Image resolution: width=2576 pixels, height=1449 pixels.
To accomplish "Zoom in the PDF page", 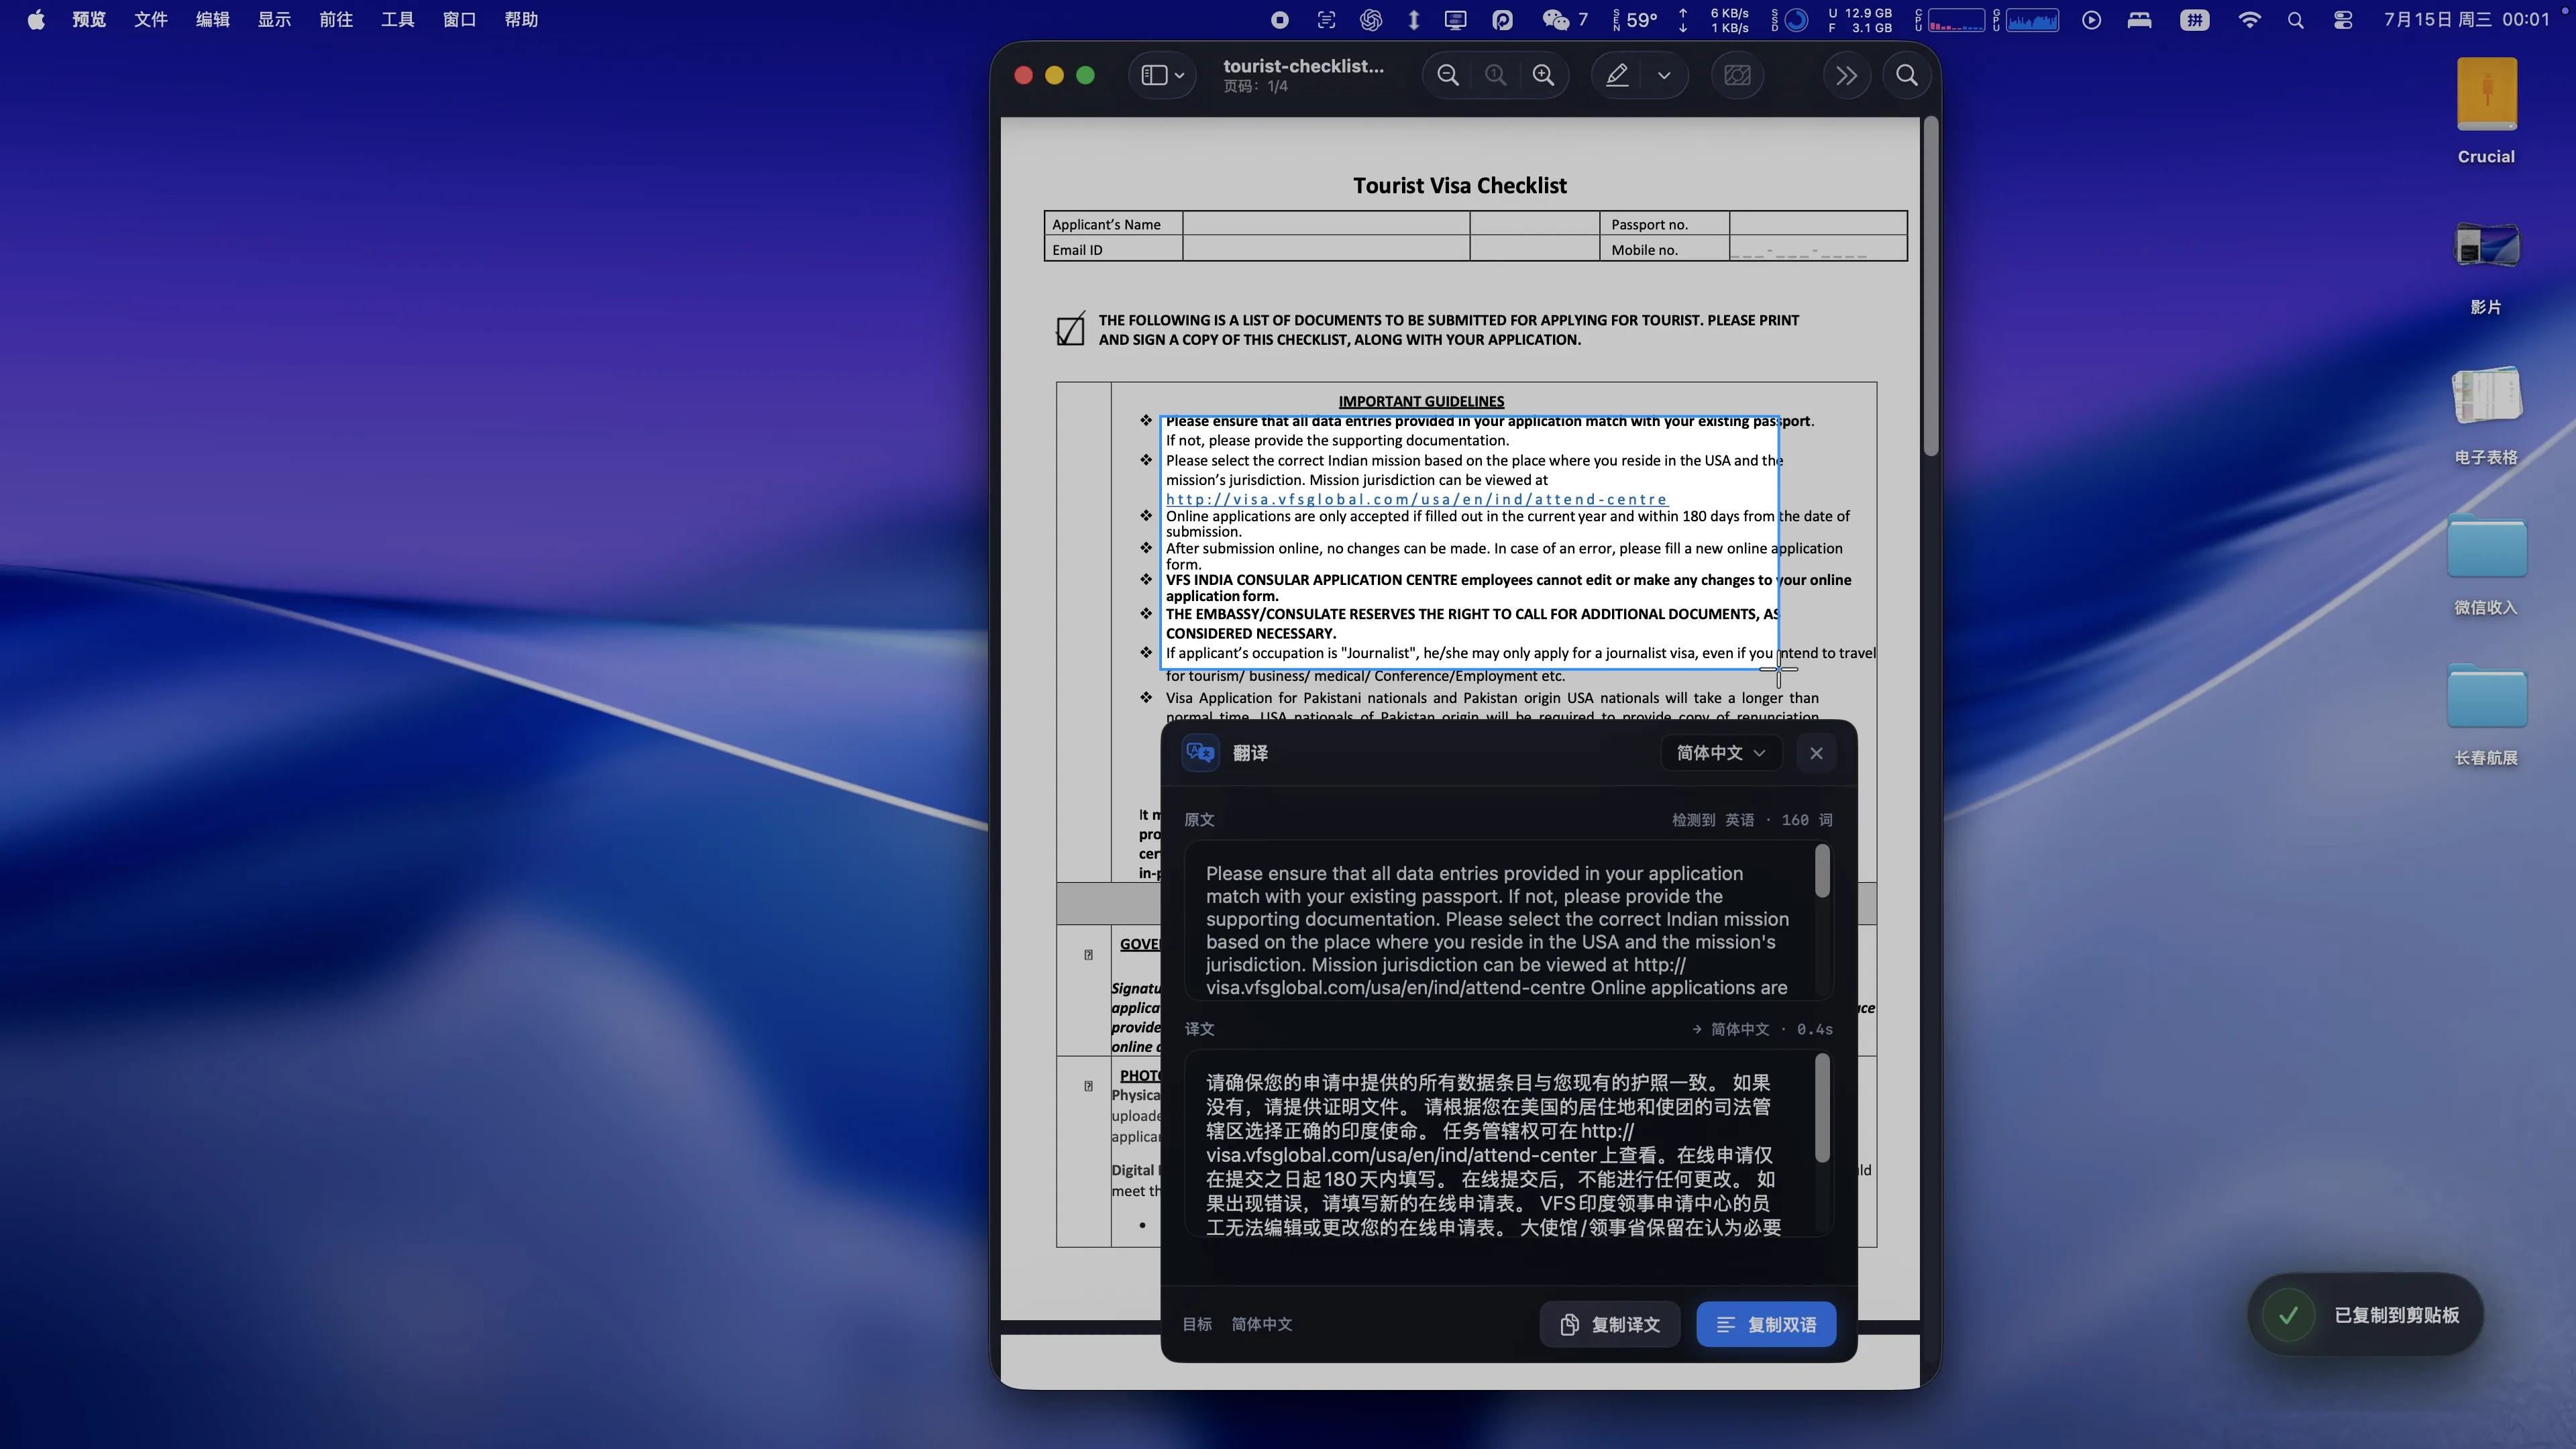I will (1543, 75).
